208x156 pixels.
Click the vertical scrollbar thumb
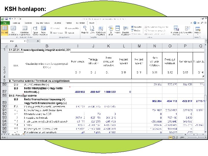[x=205, y=98]
